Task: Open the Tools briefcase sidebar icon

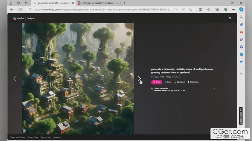Action: [x=241, y=32]
